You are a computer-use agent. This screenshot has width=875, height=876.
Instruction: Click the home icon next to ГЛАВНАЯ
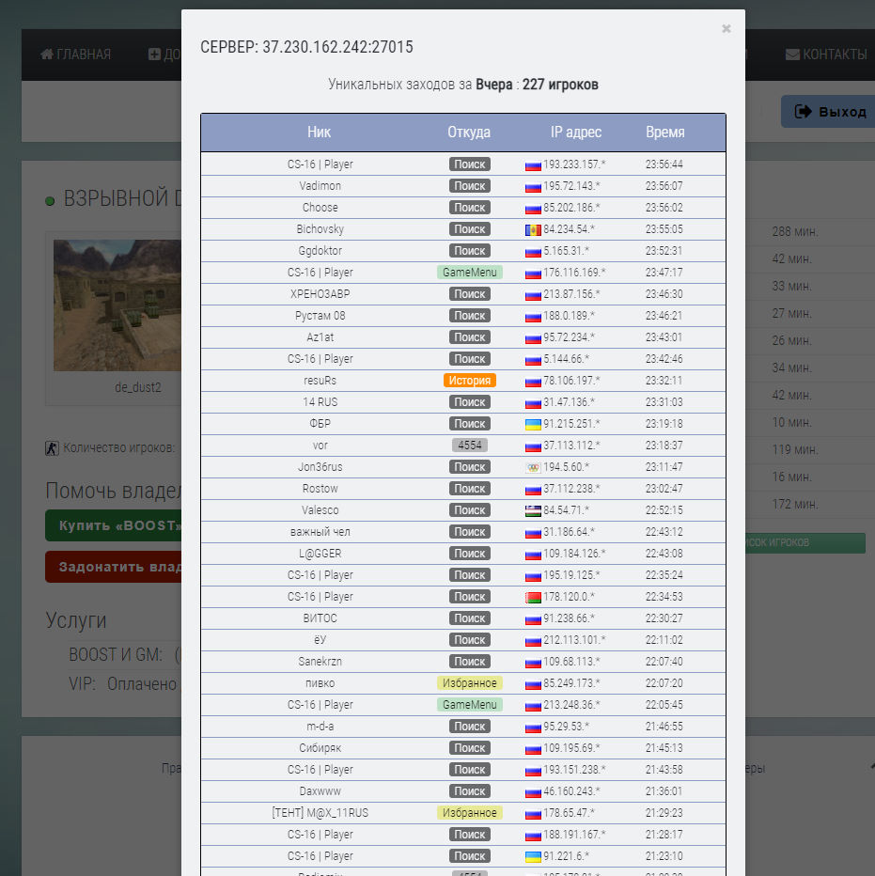click(x=47, y=55)
